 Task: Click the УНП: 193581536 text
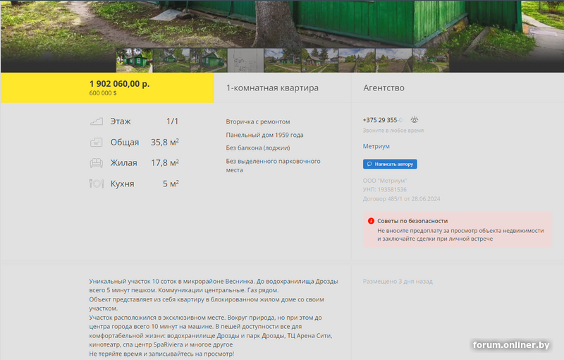click(x=385, y=190)
